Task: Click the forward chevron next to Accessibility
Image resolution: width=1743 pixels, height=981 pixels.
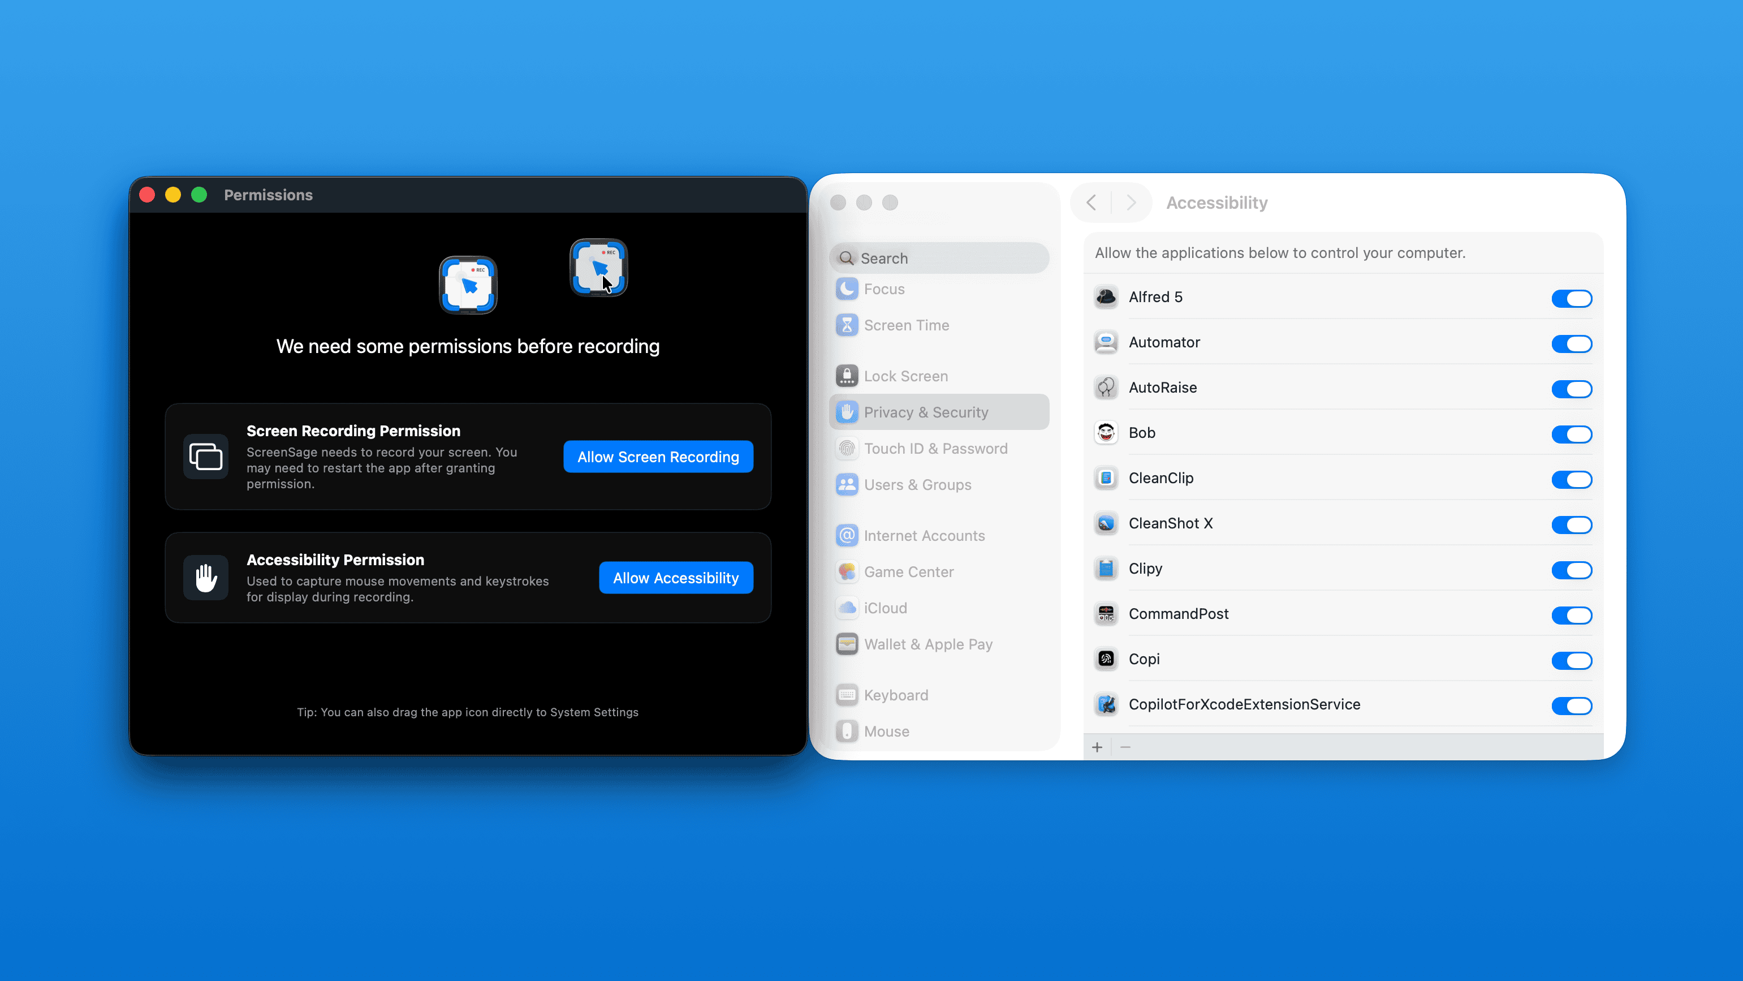Action: tap(1131, 203)
